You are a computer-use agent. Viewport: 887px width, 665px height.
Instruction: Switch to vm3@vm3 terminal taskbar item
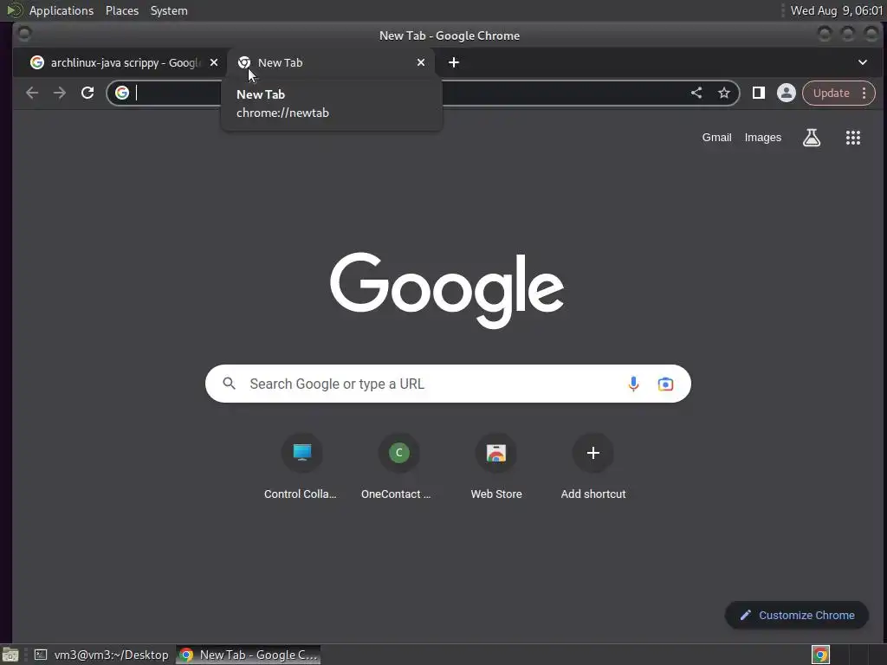point(102,655)
